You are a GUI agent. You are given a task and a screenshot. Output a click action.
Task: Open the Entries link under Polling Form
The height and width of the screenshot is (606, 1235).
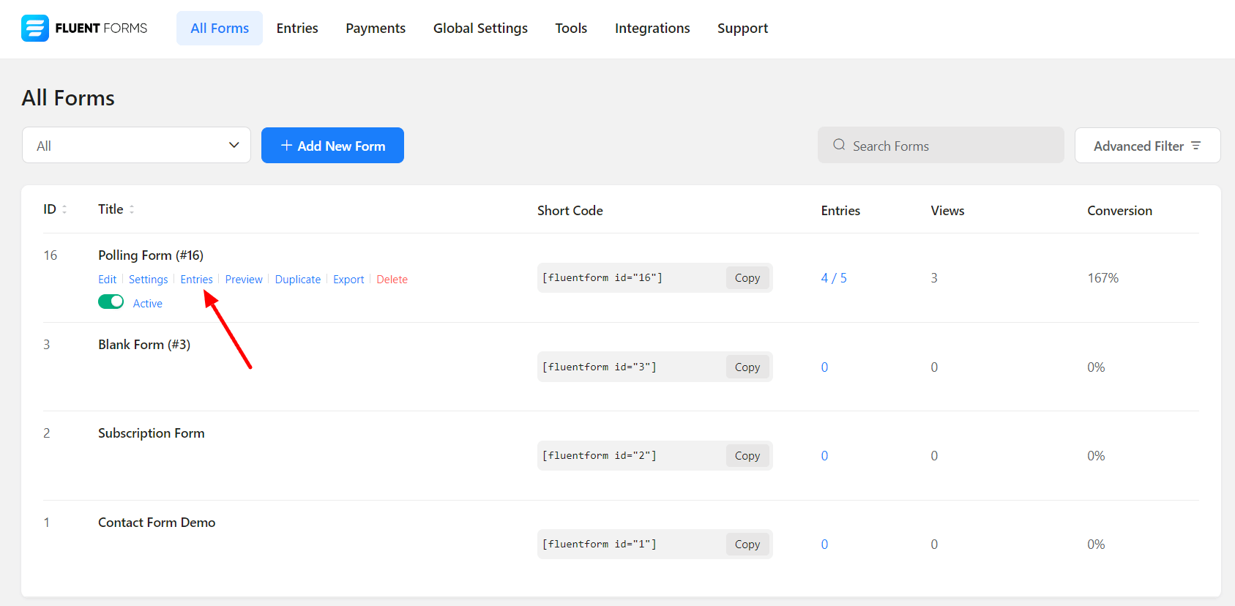tap(196, 280)
